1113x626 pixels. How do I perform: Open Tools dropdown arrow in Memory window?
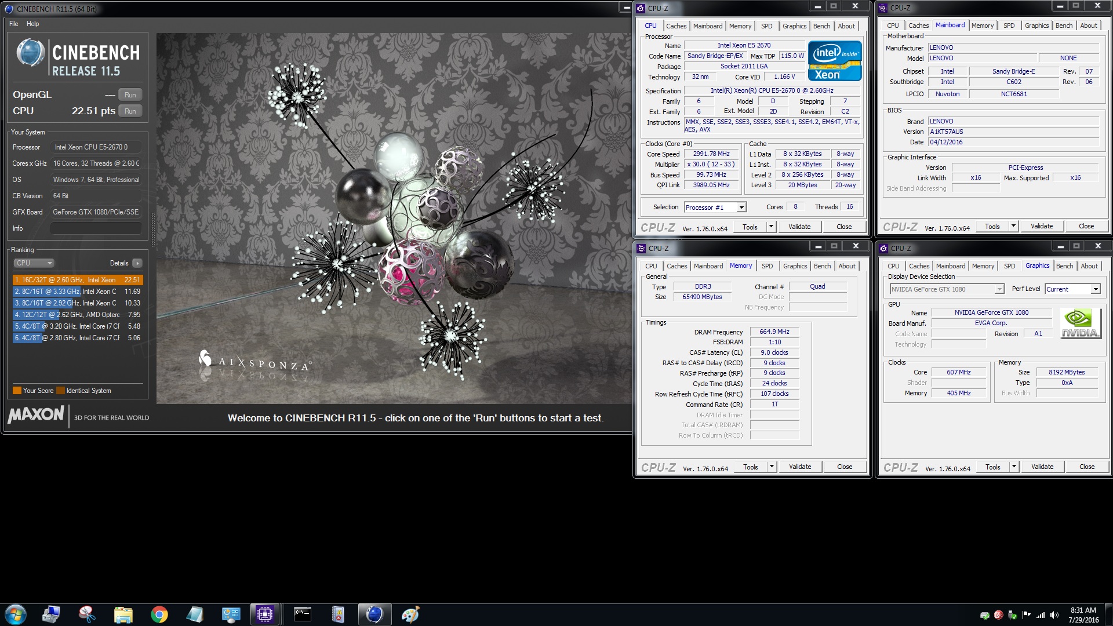tap(772, 467)
